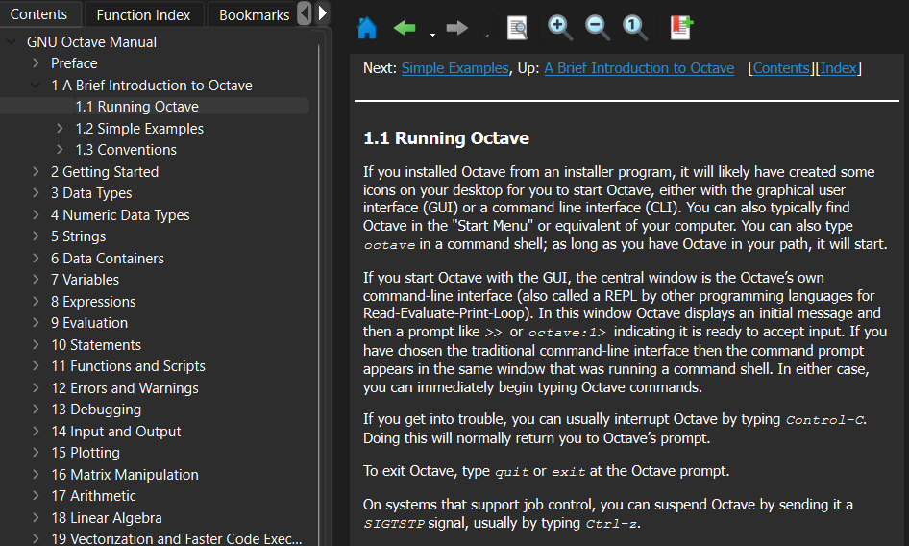Image resolution: width=909 pixels, height=546 pixels.
Task: Follow the Simple Examples link
Action: tap(454, 68)
